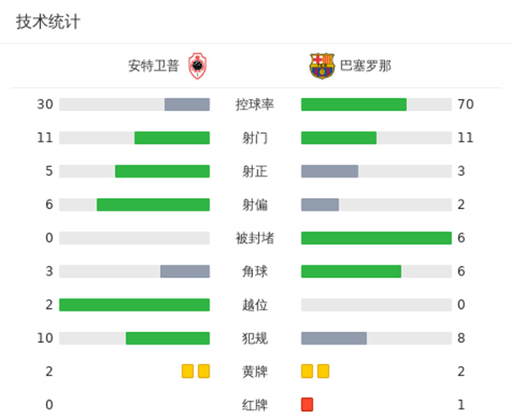Click the 角球 stat label
This screenshot has width=511, height=418.
pos(255,271)
